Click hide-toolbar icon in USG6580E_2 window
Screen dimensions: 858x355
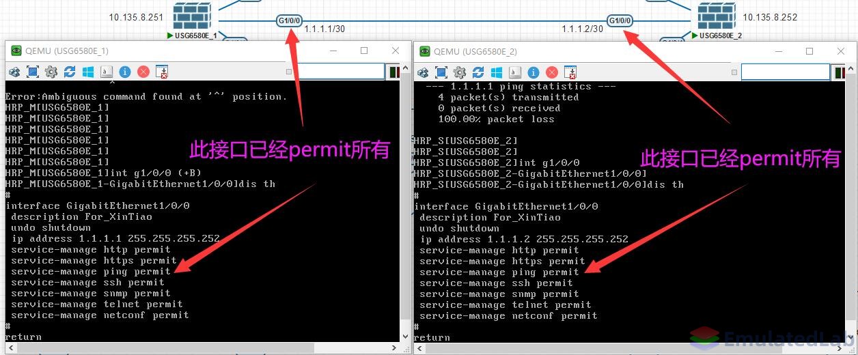pos(570,72)
